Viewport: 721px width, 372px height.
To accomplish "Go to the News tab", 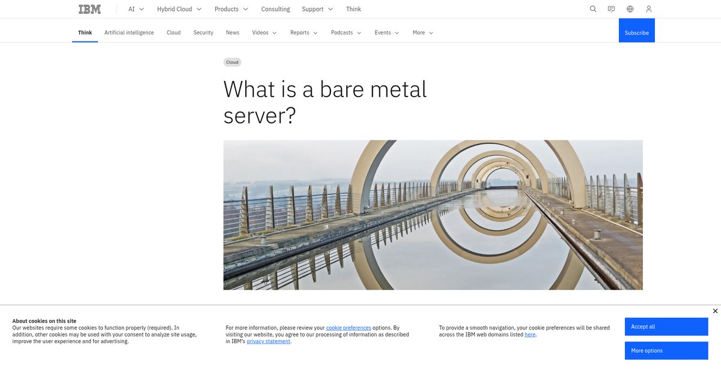I will click(233, 32).
